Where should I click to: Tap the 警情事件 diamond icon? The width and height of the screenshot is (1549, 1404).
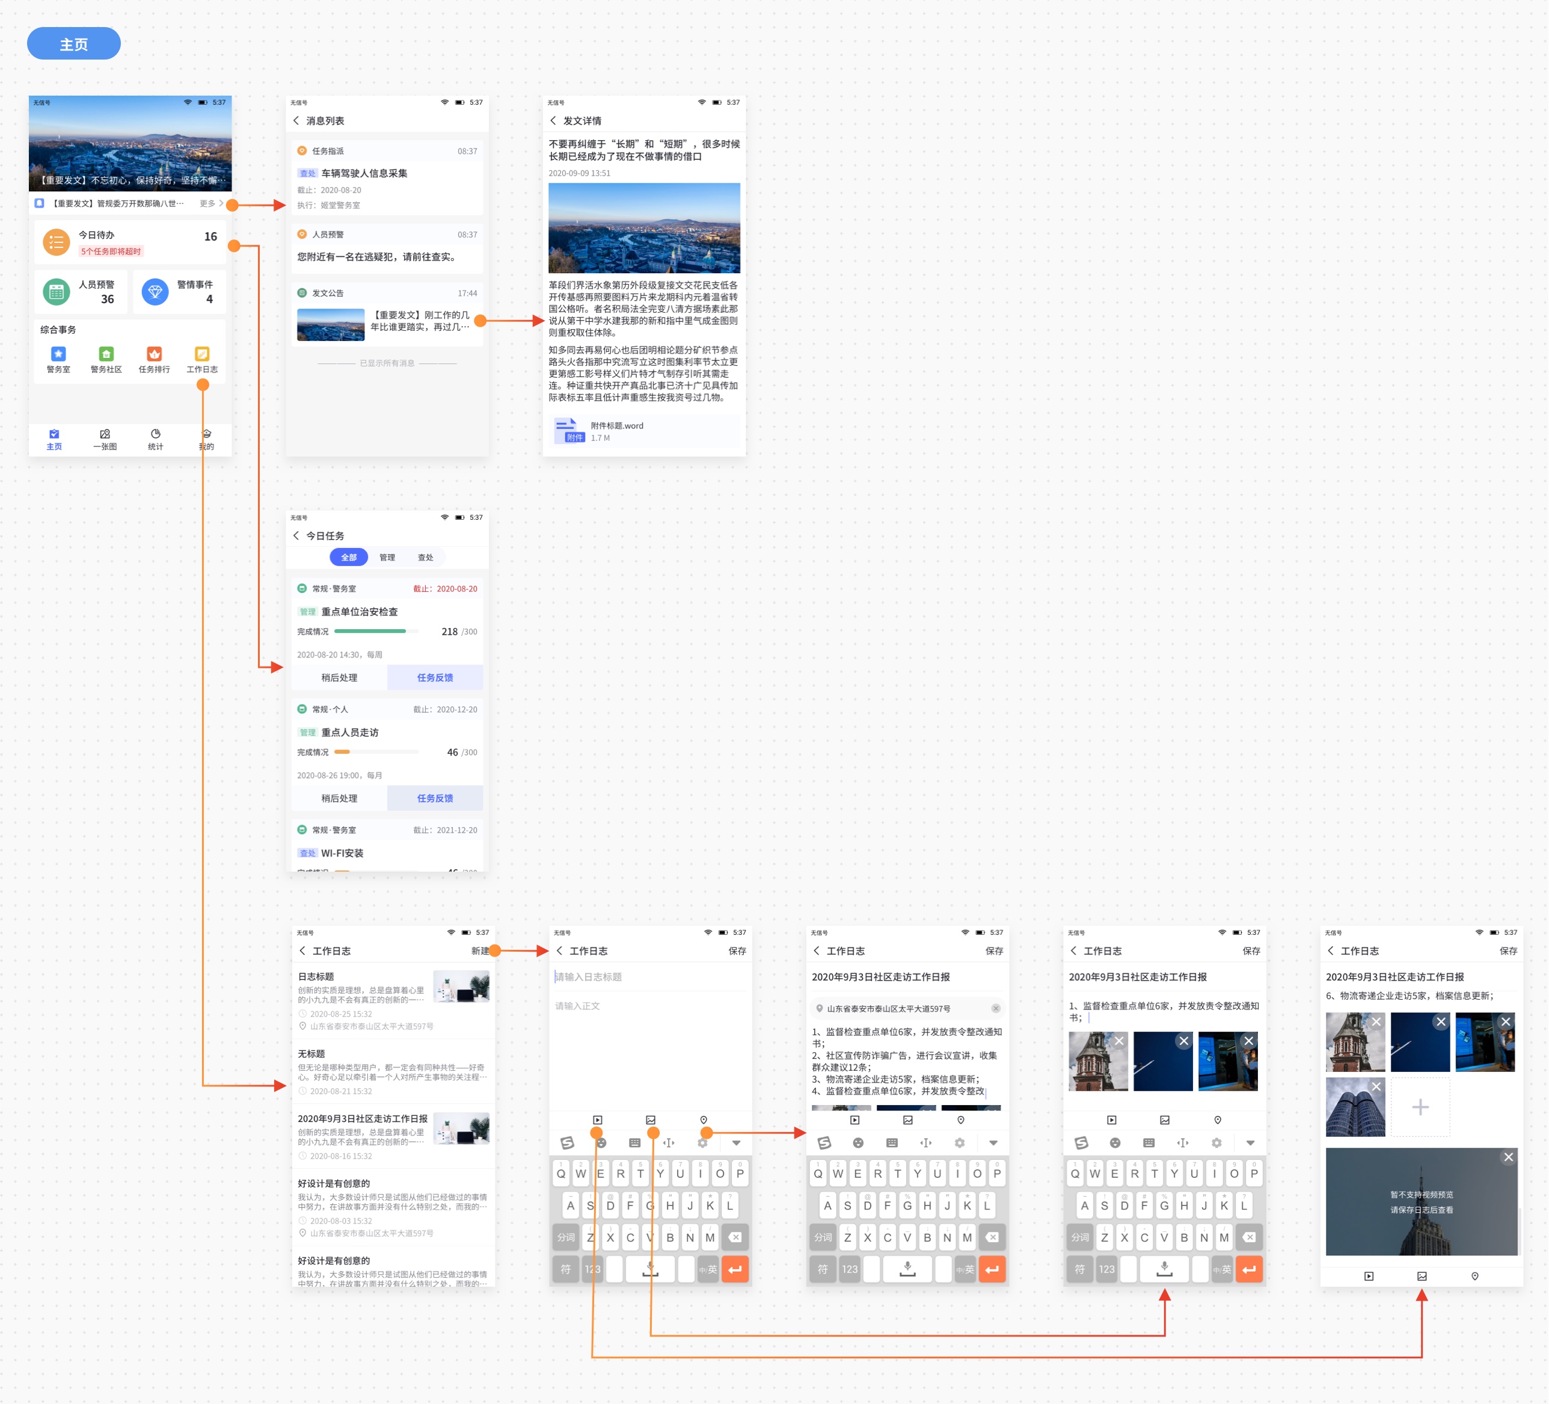[x=155, y=292]
